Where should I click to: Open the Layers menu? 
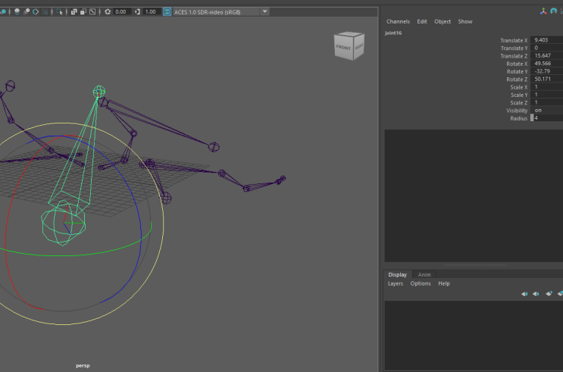point(396,283)
